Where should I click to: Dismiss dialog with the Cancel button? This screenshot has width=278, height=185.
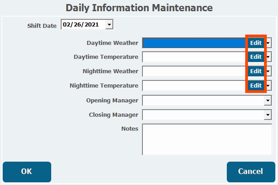pos(251,172)
